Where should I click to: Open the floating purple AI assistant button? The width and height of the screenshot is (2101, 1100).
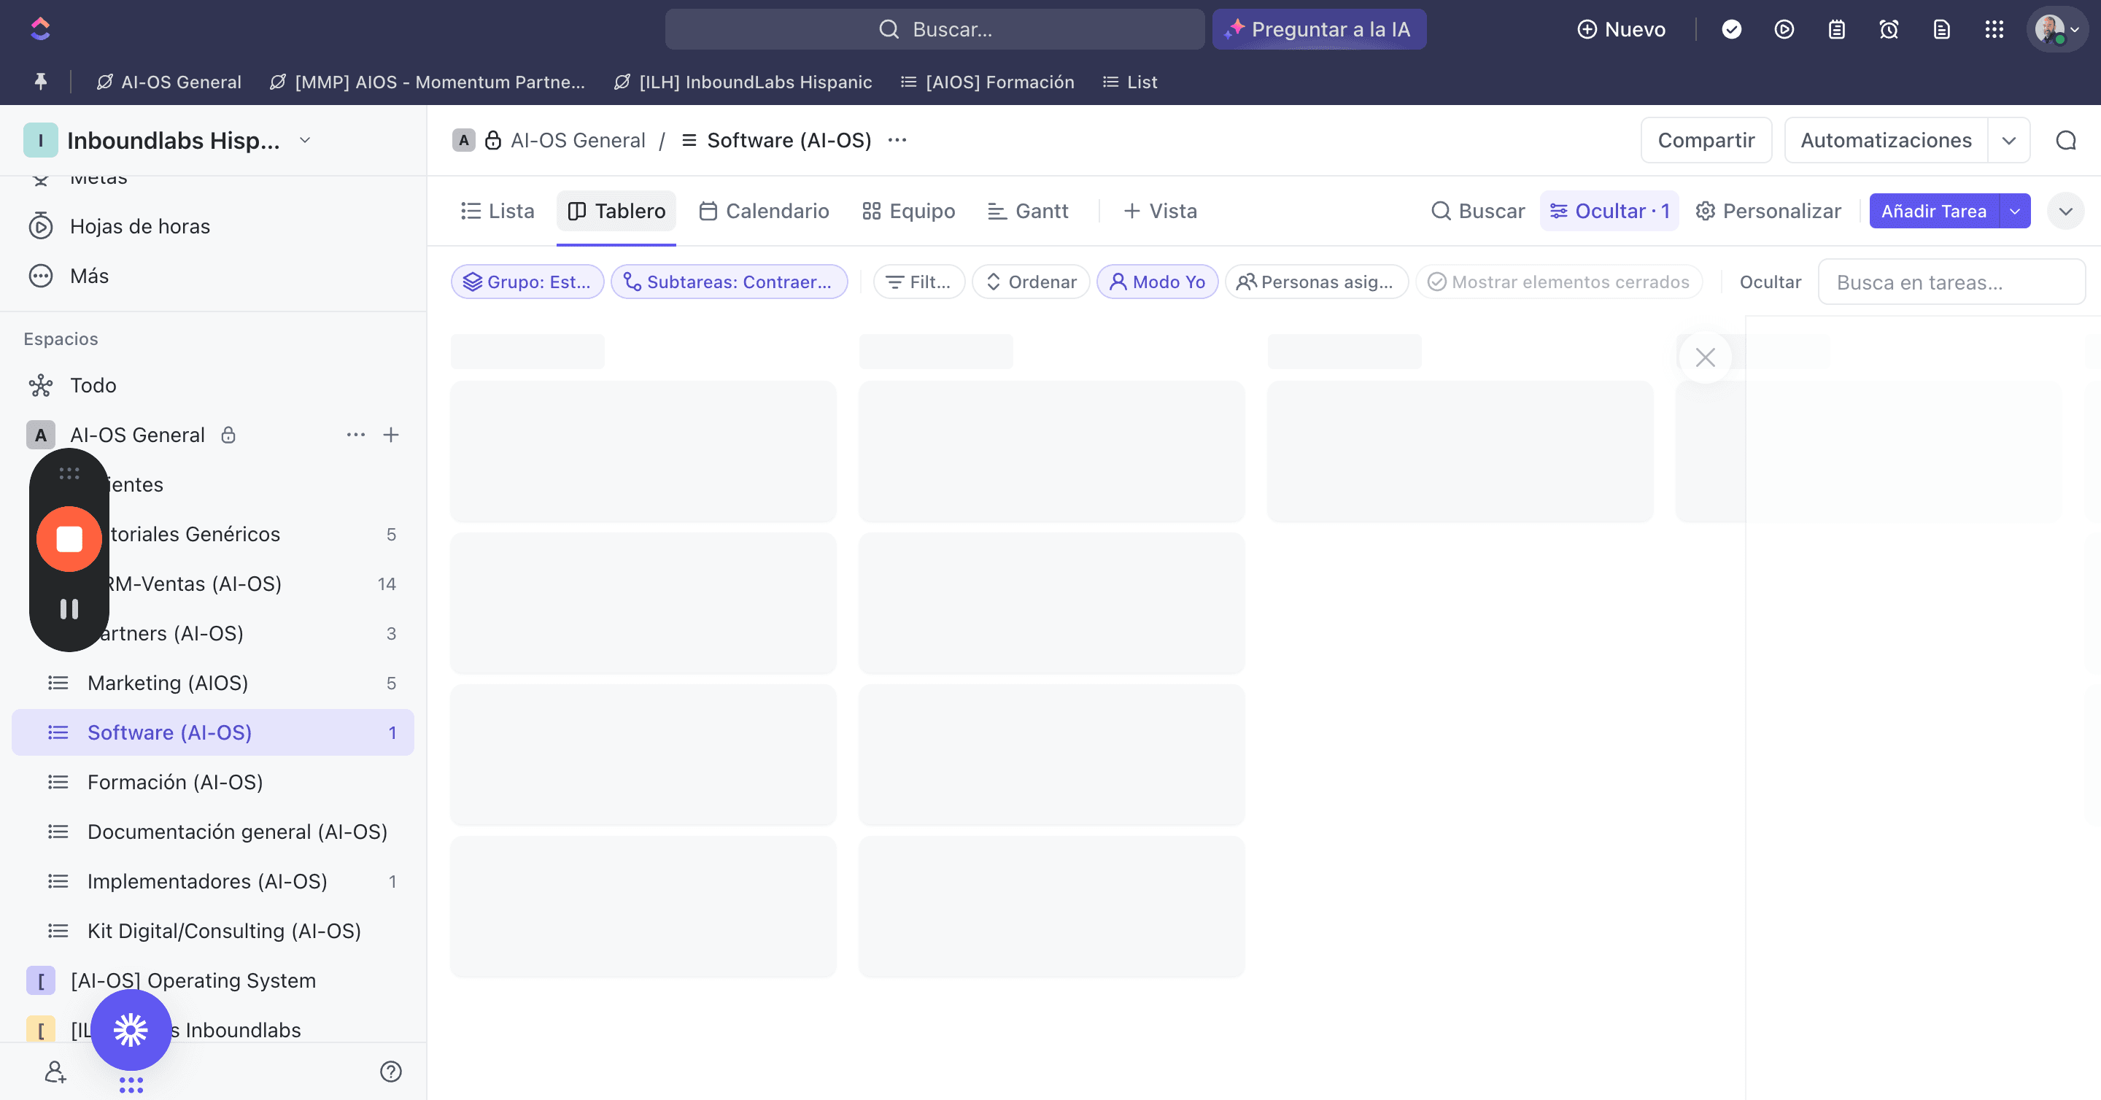coord(131,1030)
